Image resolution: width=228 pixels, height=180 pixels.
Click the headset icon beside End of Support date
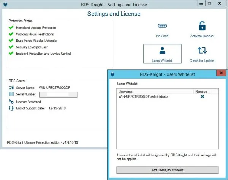click(x=11, y=108)
